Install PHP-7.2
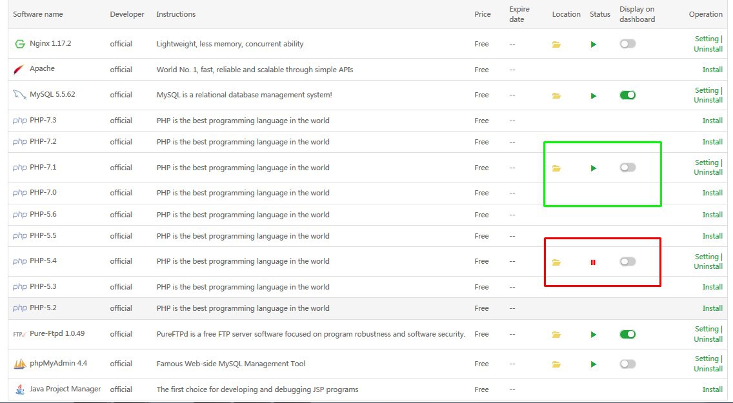Viewport: 733px width, 403px height. point(712,142)
